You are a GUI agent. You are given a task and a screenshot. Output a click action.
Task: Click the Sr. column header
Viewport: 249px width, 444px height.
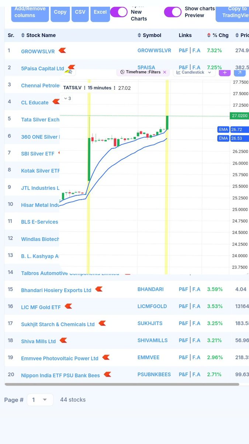pos(11,35)
